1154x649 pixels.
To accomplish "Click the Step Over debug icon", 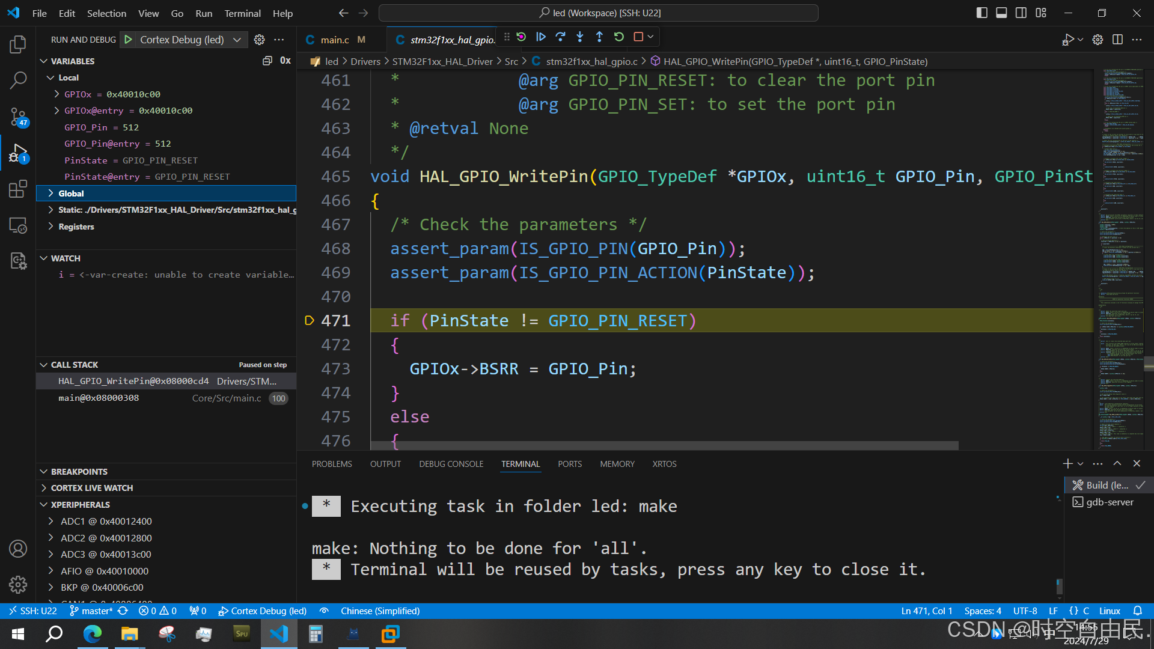I will coord(560,37).
